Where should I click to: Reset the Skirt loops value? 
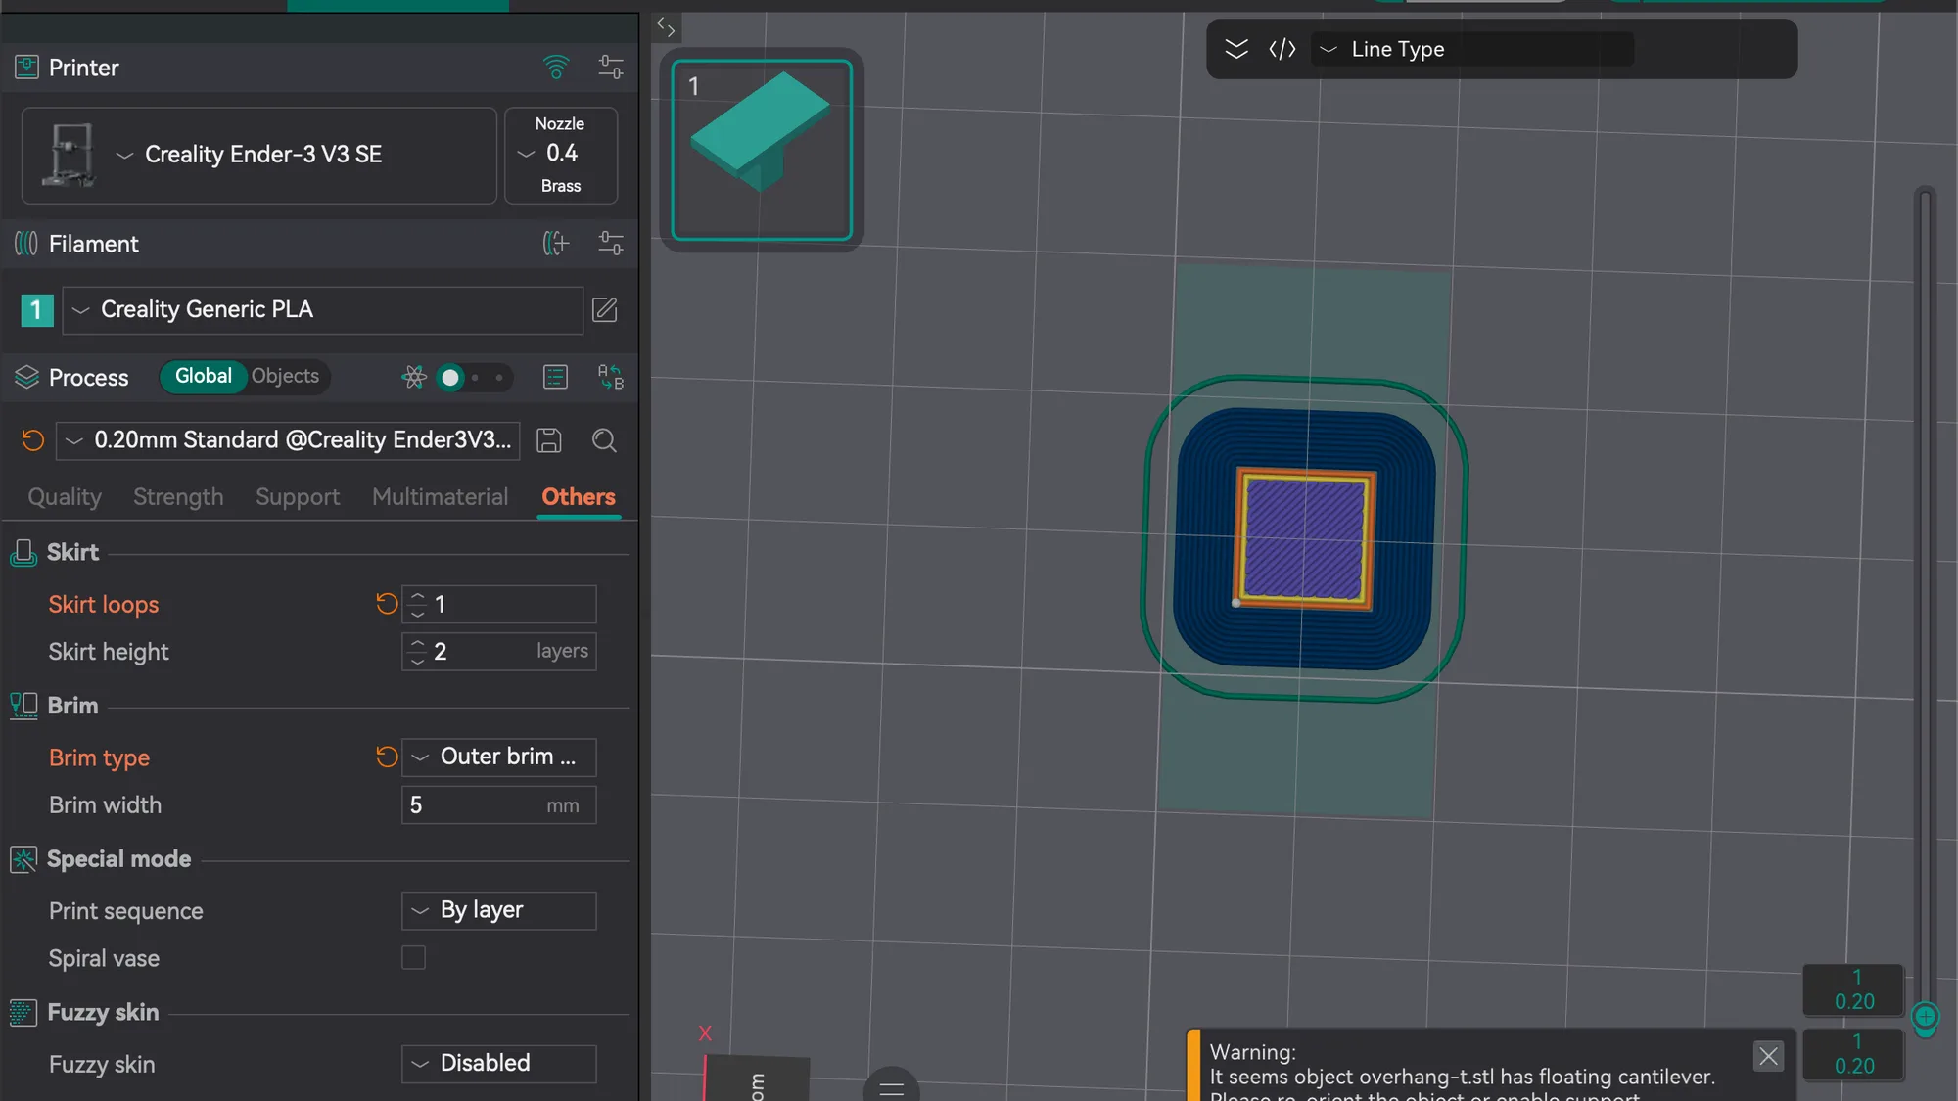(x=387, y=604)
